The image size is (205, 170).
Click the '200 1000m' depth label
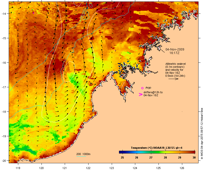coord(83,154)
